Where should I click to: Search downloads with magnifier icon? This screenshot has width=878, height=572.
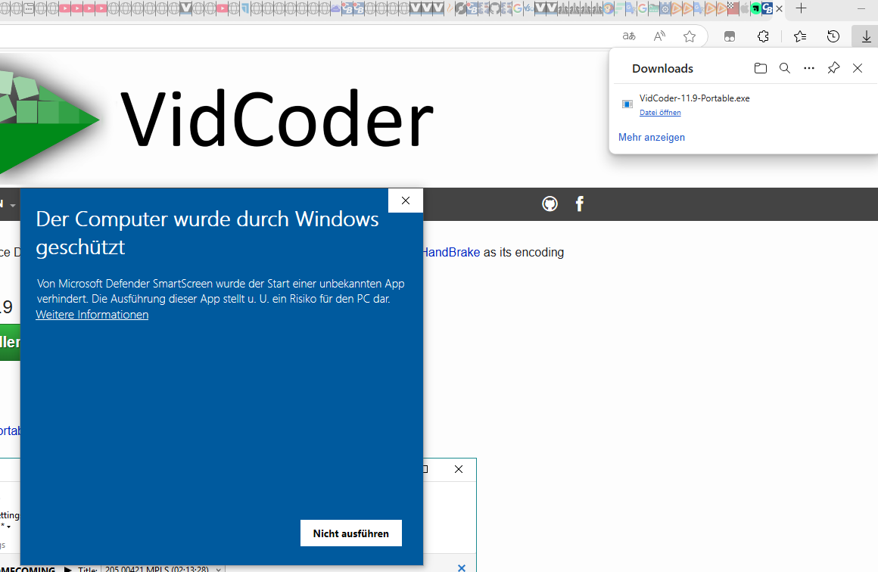tap(784, 68)
